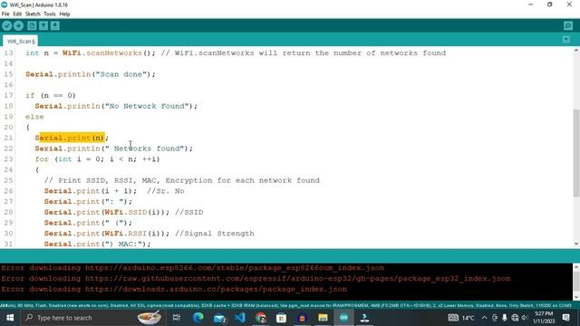This screenshot has width=580, height=326.
Task: Open File Explorer from taskbar
Action: [x=323, y=318]
